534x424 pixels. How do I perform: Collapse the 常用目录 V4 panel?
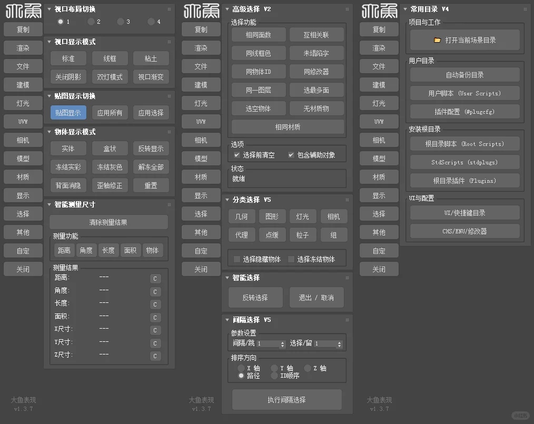(x=404, y=9)
